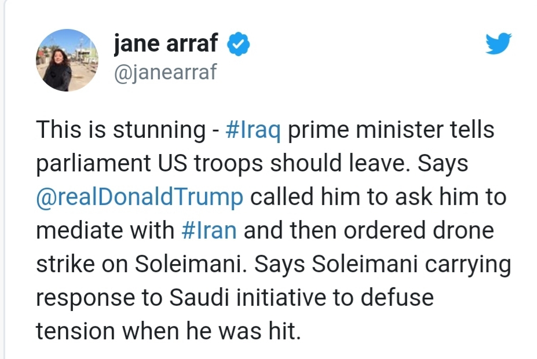The image size is (537, 359).
Task: Open the display name jane arraf
Action: pos(166,43)
